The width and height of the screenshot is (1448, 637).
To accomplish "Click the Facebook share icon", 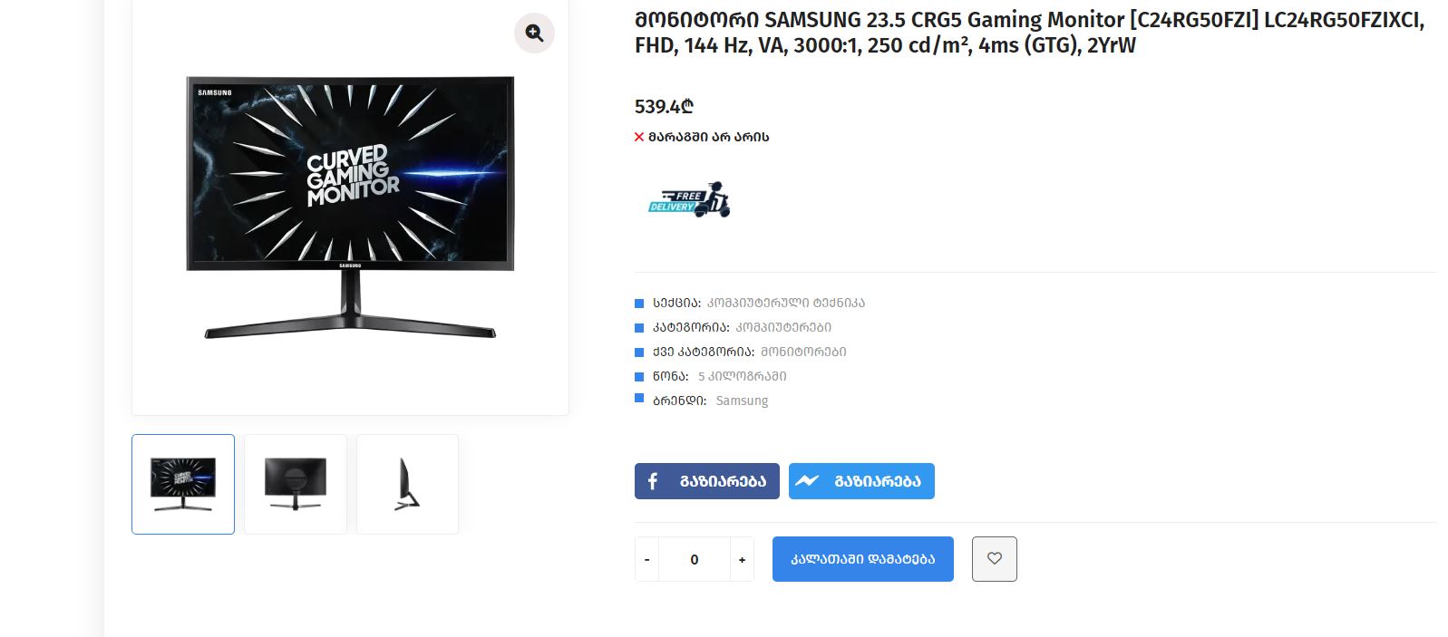I will 652,481.
